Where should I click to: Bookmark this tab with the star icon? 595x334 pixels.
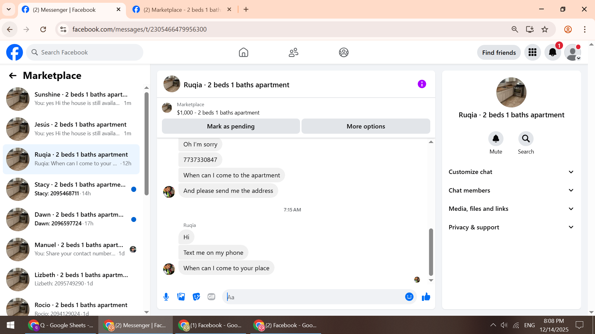click(545, 29)
